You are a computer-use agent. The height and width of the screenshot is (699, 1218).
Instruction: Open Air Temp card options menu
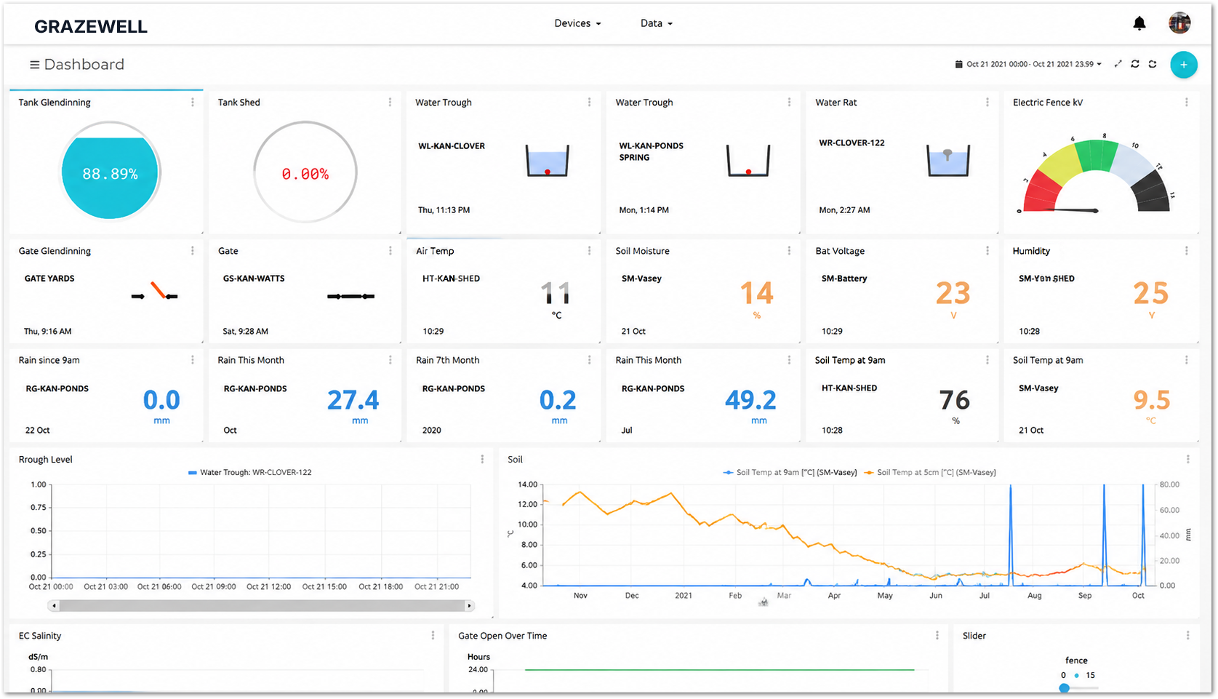point(589,251)
